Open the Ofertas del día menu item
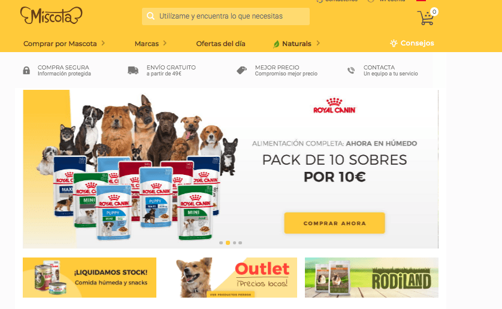Image resolution: width=502 pixels, height=309 pixels. (x=220, y=44)
